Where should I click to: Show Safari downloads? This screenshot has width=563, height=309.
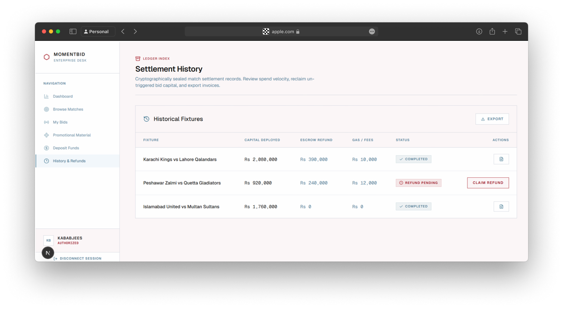[x=479, y=31]
